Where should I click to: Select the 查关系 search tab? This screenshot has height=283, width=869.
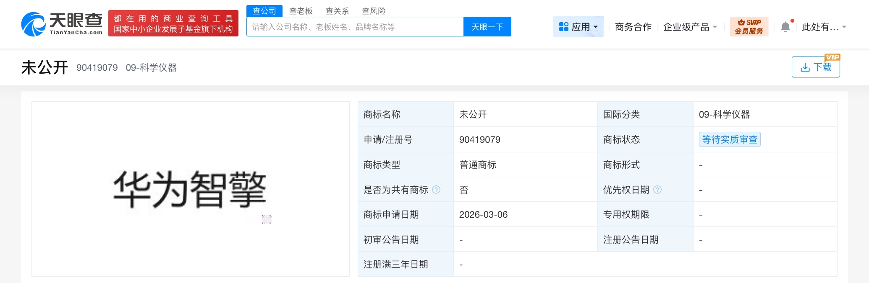pos(337,11)
